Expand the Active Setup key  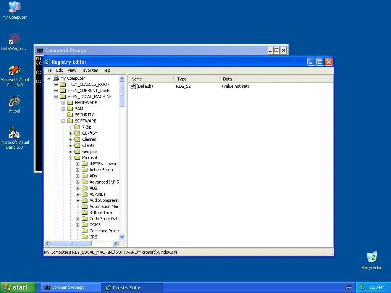pos(78,170)
